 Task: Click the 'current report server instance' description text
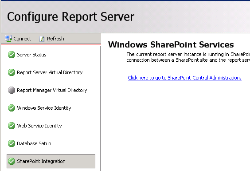[188, 57]
